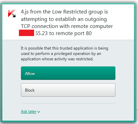Click the black arrow on Kaspersky logo

coord(13,15)
